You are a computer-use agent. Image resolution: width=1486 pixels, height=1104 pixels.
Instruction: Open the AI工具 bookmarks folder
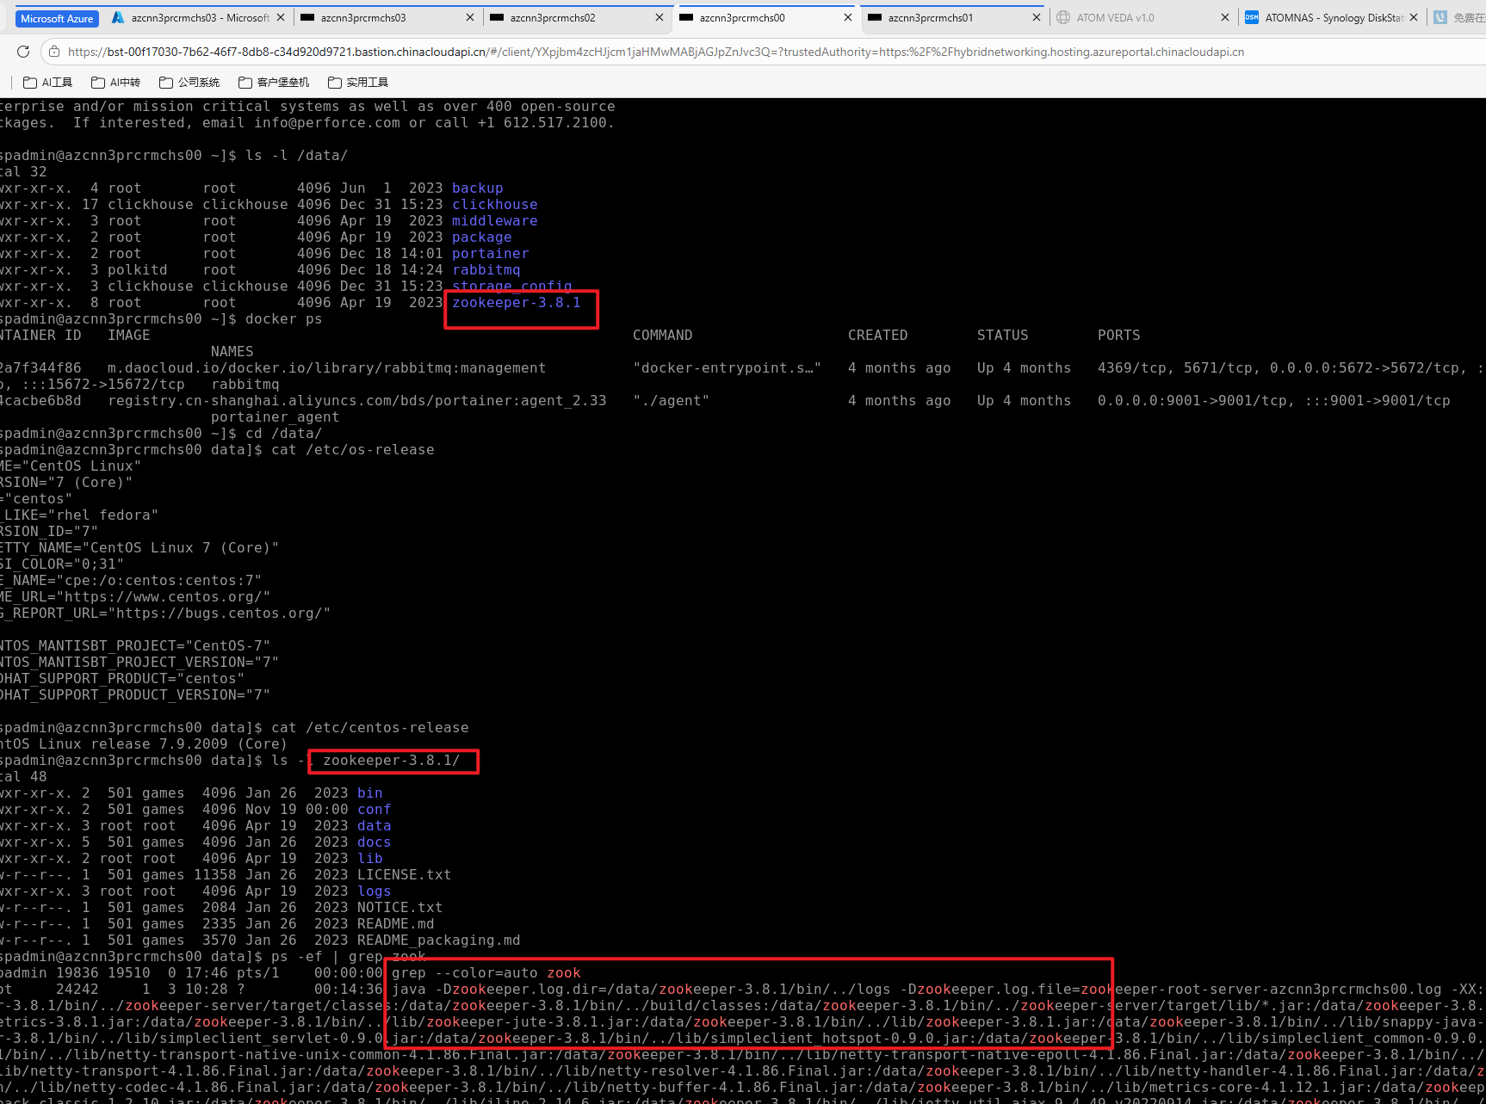(x=48, y=83)
